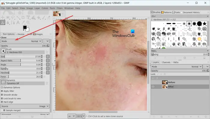Select the Free Select lasso tool
The height and width of the screenshot is (119, 210).
13,17
